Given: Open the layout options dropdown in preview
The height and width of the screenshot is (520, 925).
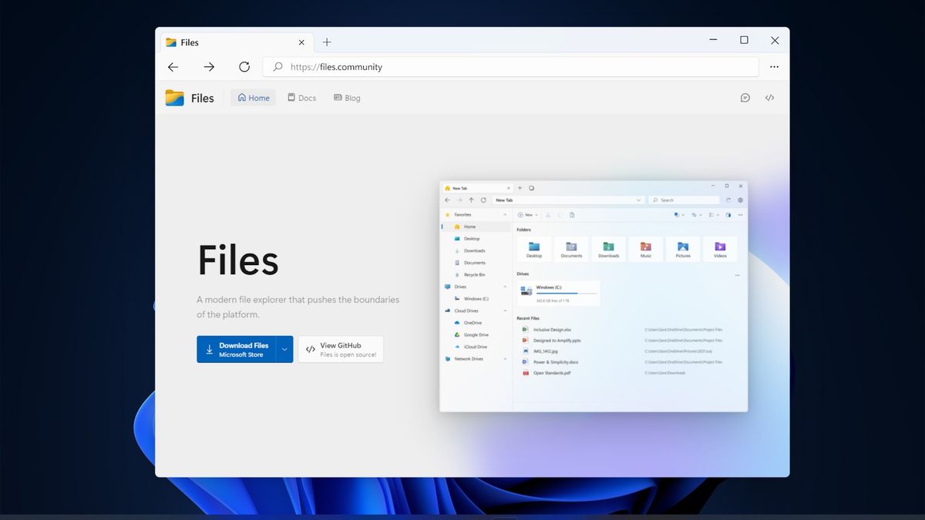Looking at the screenshot, I should point(714,215).
